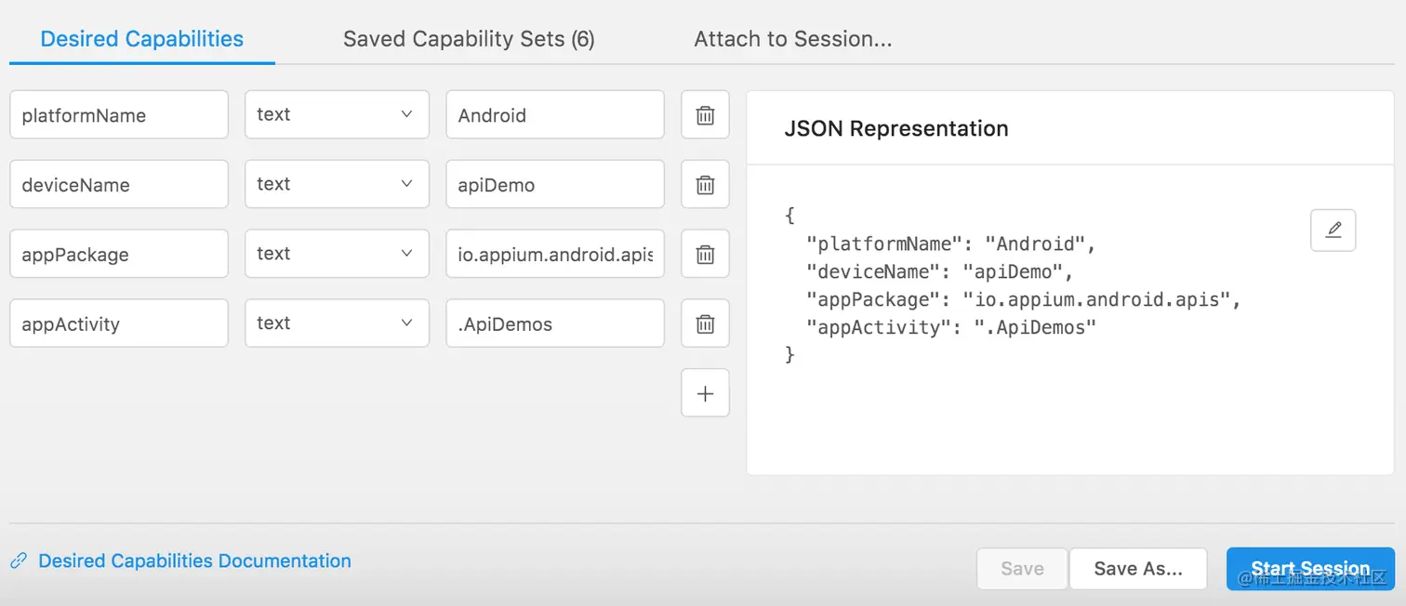Open the Attach to Session tab
The image size is (1406, 606).
point(792,39)
